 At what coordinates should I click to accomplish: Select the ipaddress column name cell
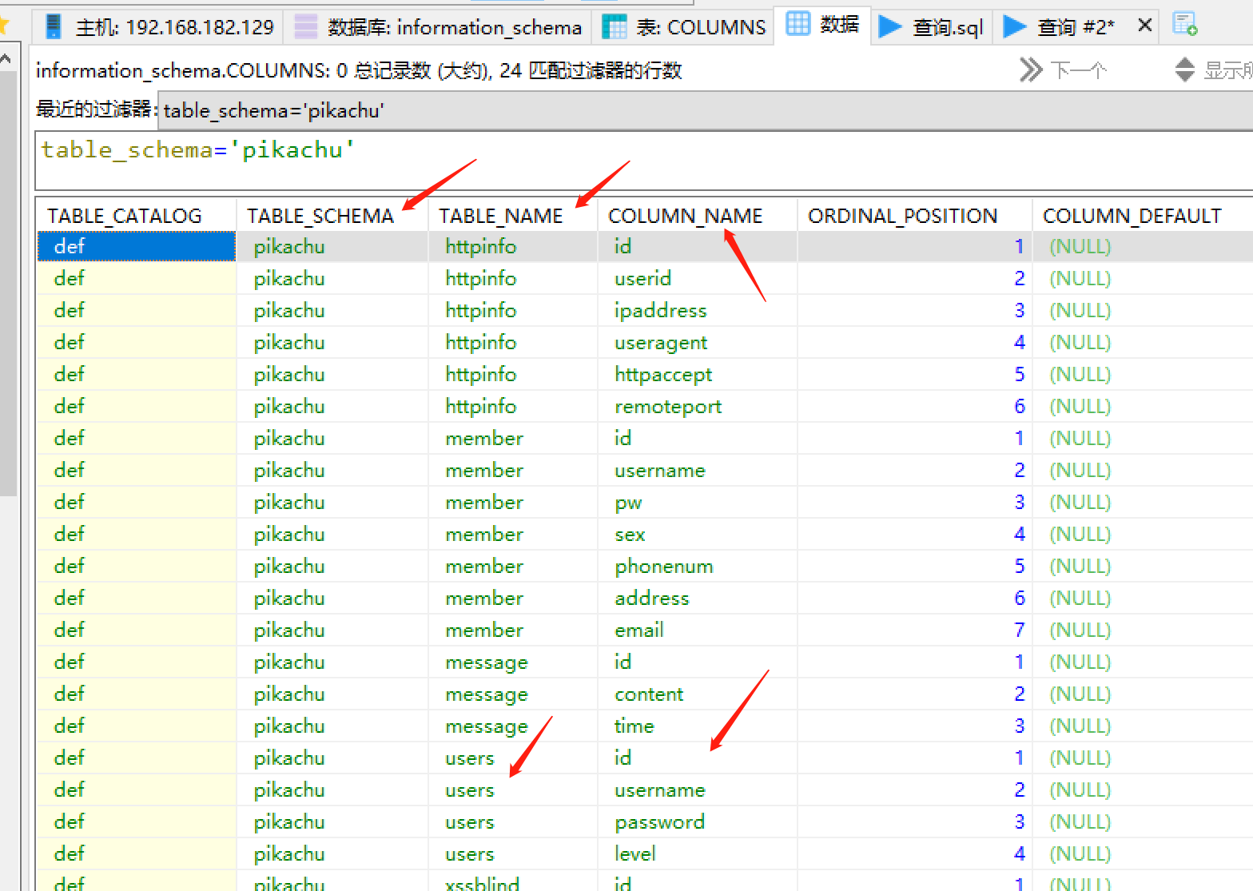pyautogui.click(x=697, y=310)
